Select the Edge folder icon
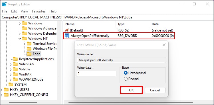The height and width of the screenshot is (105, 214). pos(29,54)
